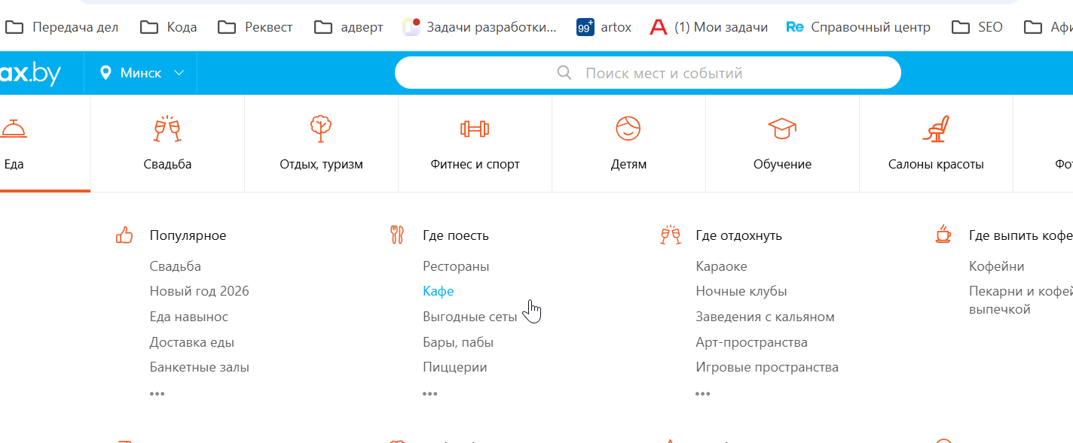1073x443 pixels.
Task: Open the Выгодные сеты link
Action: tap(470, 317)
